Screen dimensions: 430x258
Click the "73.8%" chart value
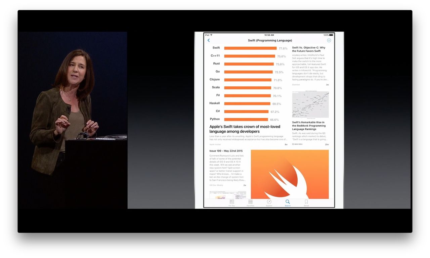pyautogui.click(x=280, y=64)
